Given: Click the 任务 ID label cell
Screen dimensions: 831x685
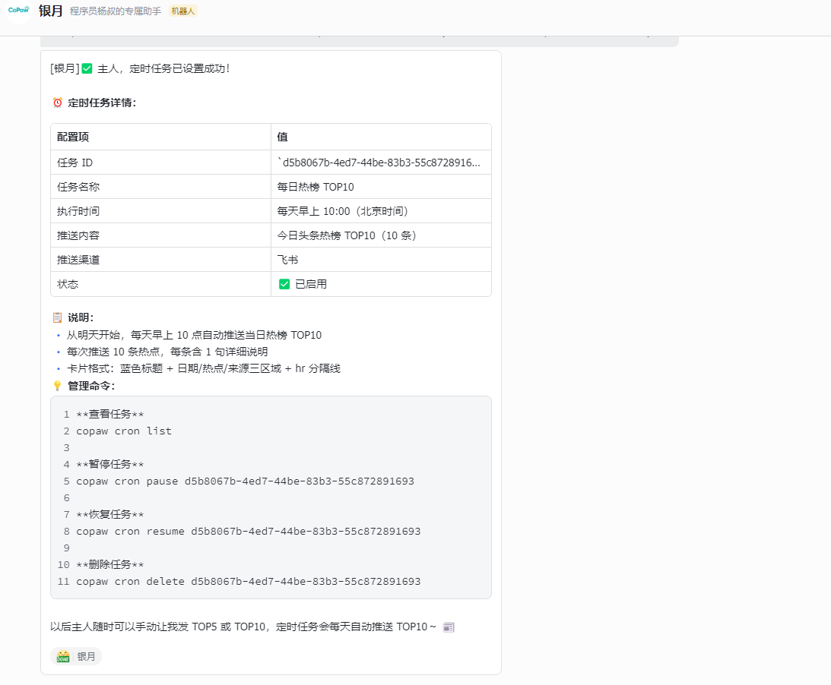Looking at the screenshot, I should [160, 163].
